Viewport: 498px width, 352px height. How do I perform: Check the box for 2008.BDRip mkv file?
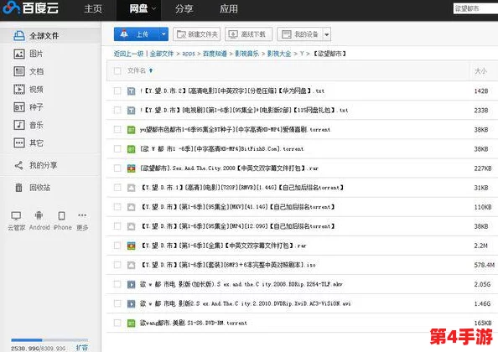[x=117, y=284]
